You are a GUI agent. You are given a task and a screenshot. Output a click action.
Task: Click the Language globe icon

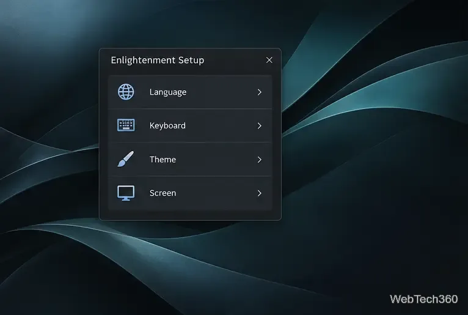(126, 92)
